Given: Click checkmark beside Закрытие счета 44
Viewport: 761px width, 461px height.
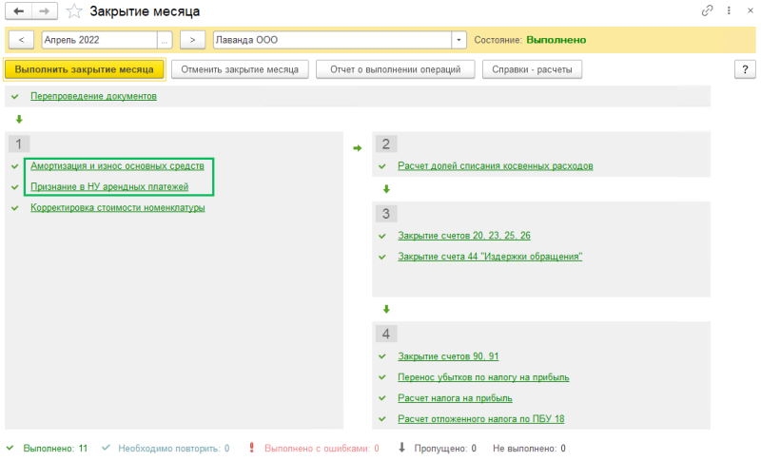Looking at the screenshot, I should tap(382, 257).
